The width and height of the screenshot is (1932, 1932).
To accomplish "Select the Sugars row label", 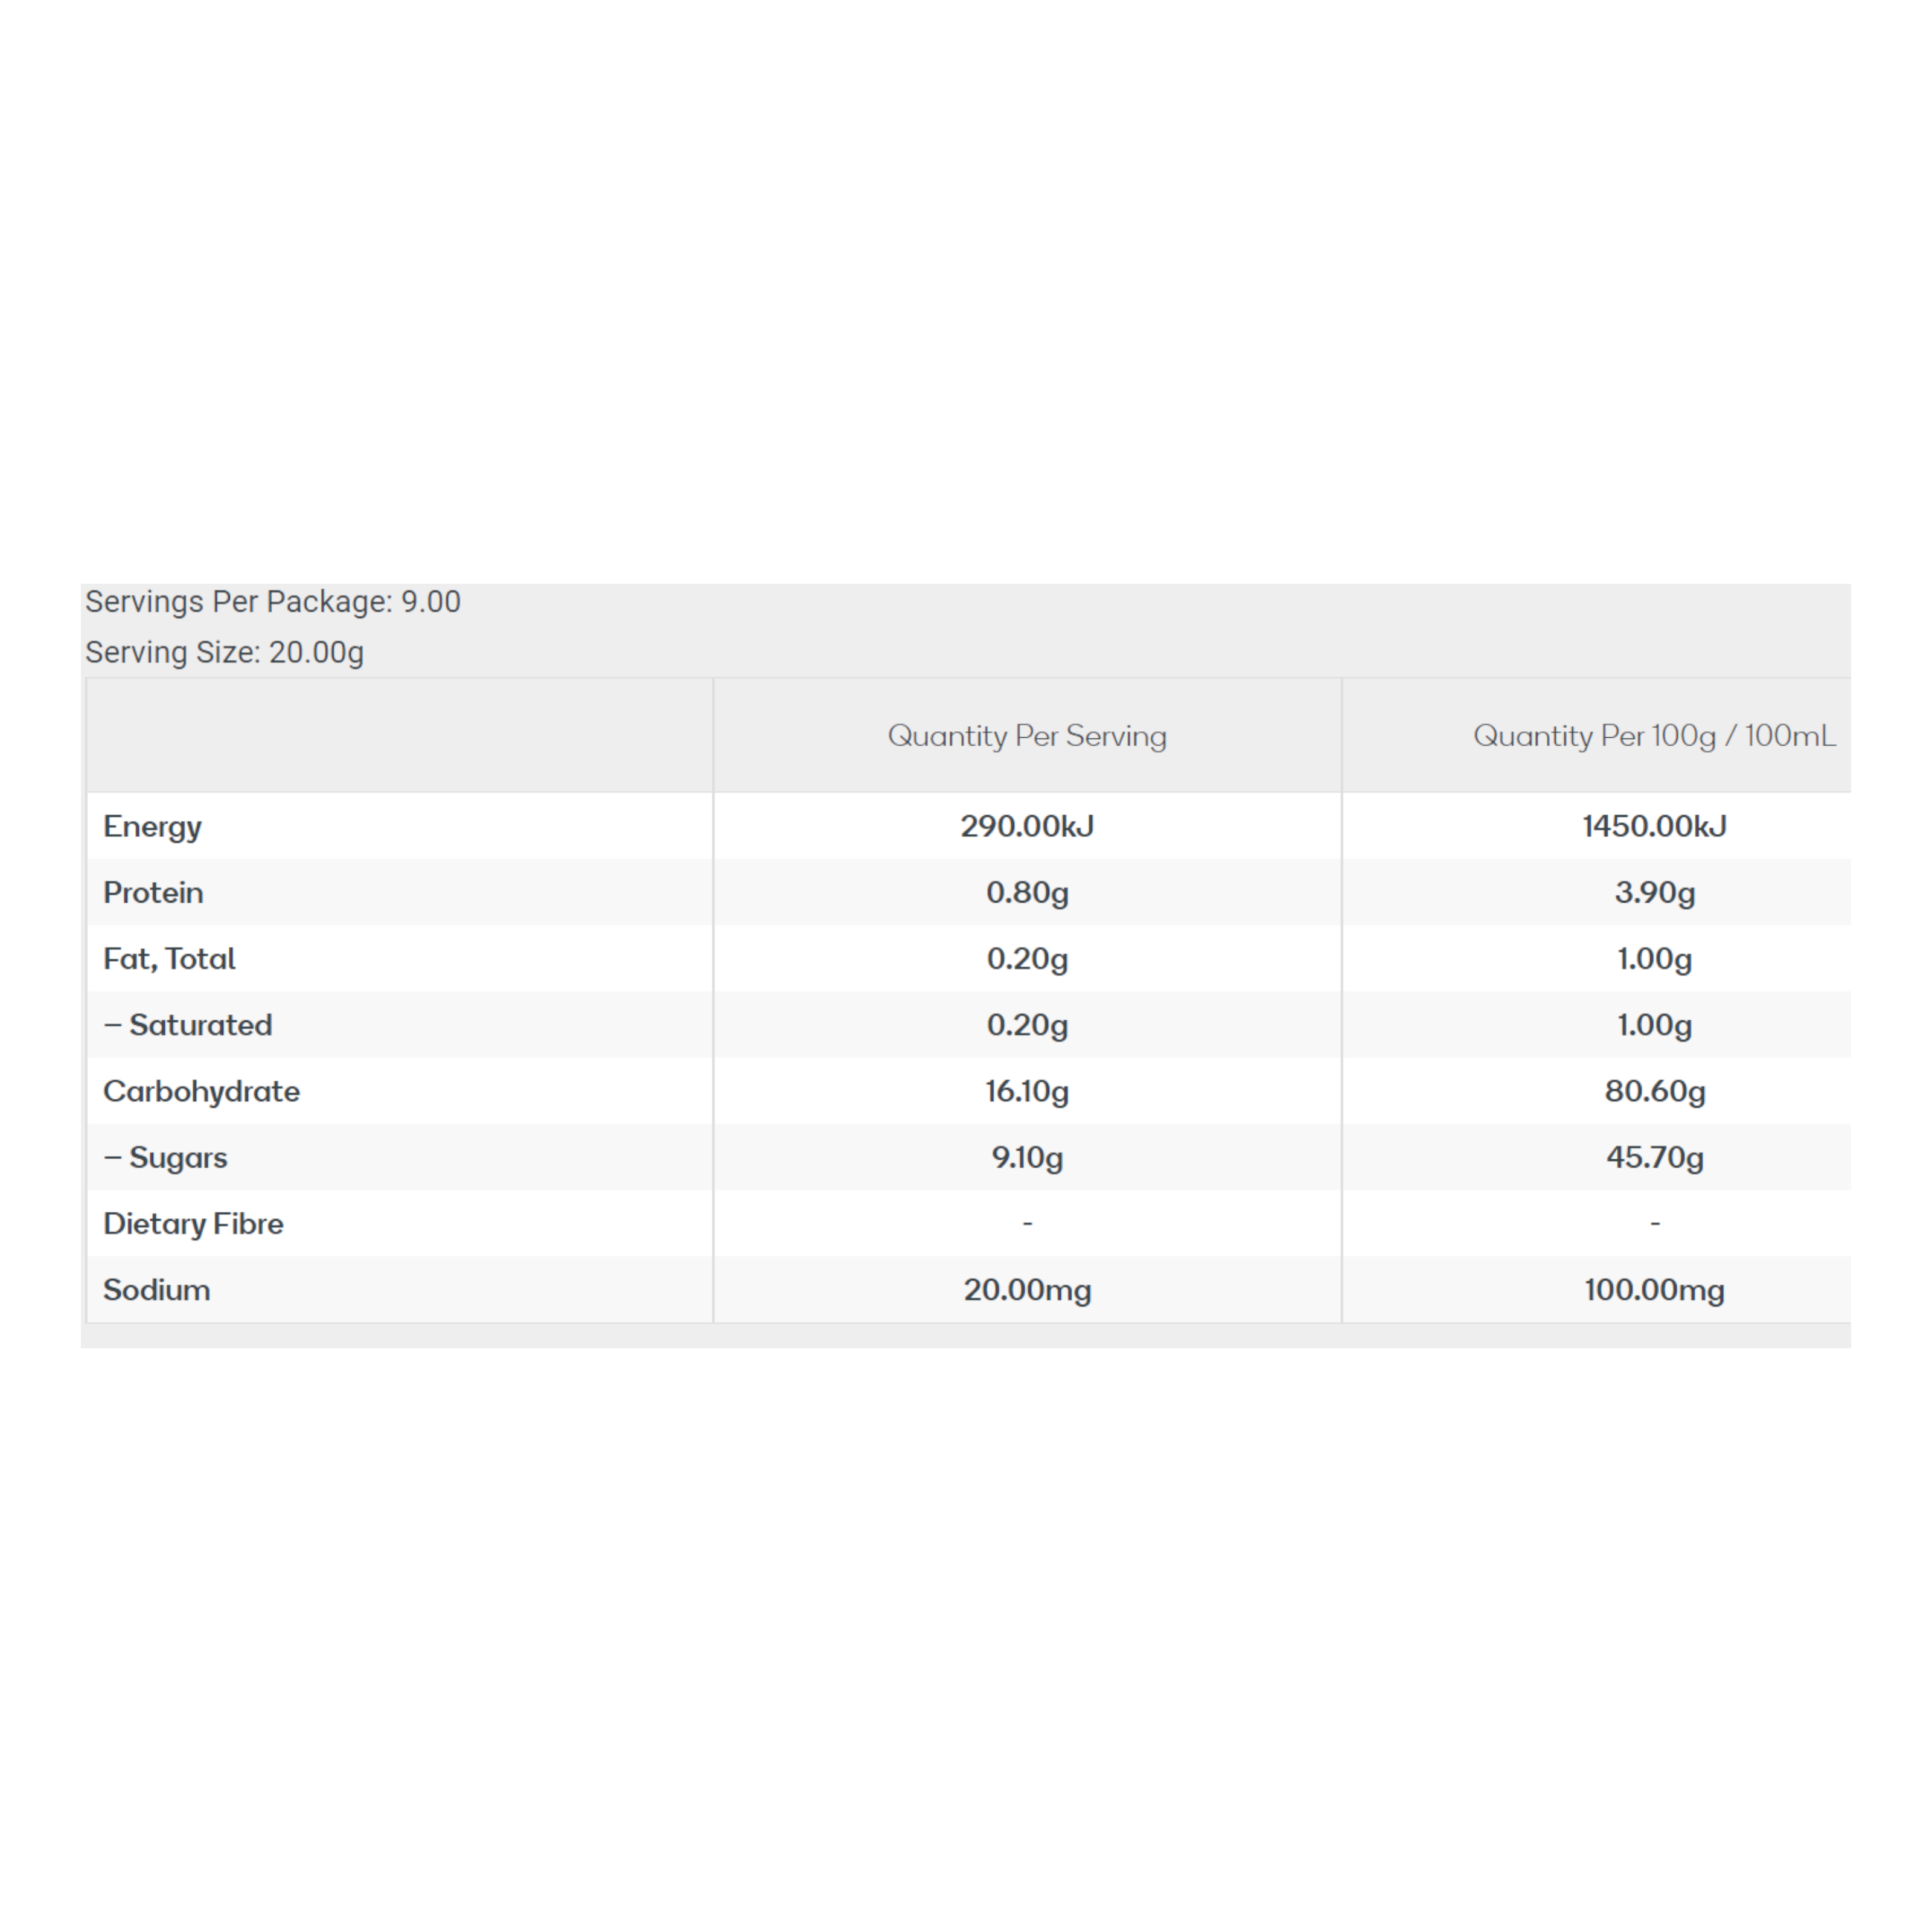I will pos(178,1157).
